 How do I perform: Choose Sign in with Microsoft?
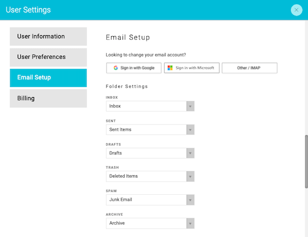pyautogui.click(x=192, y=68)
